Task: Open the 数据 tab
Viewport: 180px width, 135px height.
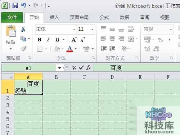Action: (x=124, y=18)
